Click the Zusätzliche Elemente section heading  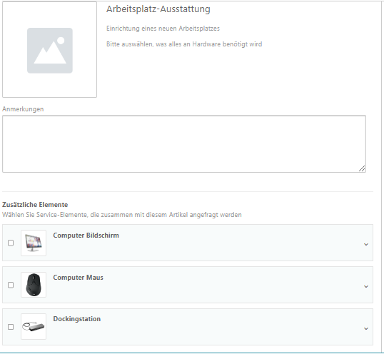(35, 204)
